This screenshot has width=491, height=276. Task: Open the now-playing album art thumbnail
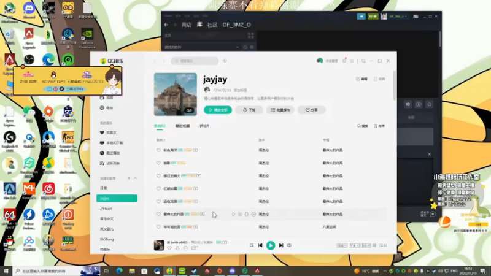159,245
